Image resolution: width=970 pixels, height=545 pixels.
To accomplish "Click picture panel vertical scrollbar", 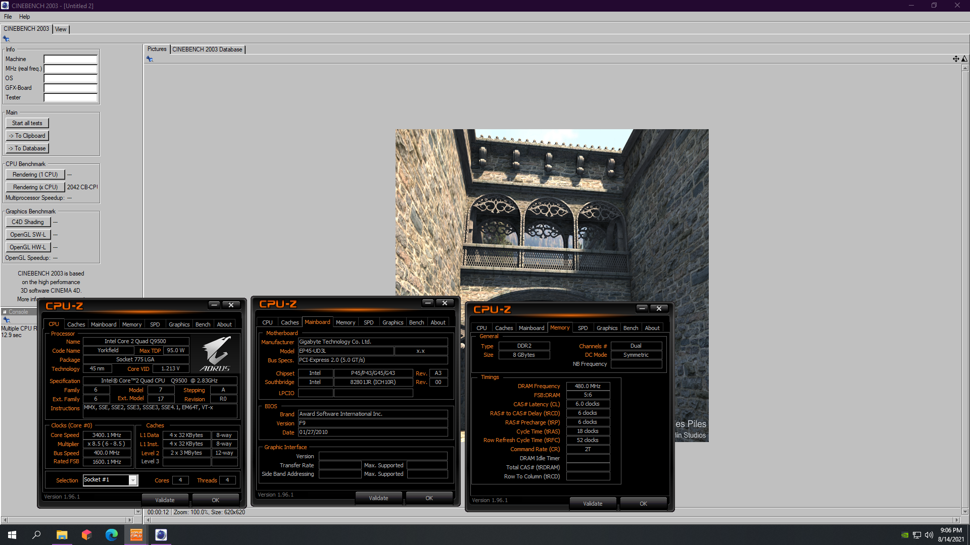I will point(965,290).
